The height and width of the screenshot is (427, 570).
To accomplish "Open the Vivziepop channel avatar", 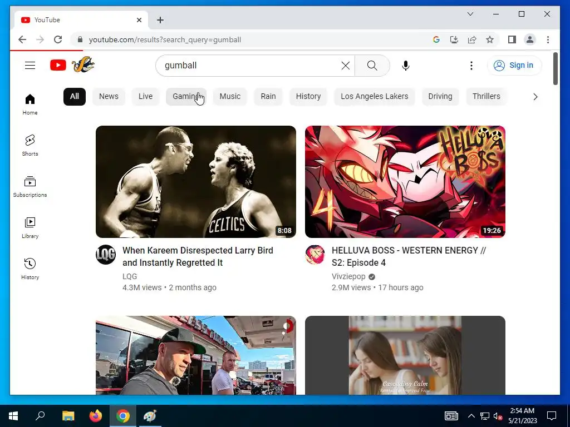I will click(315, 255).
